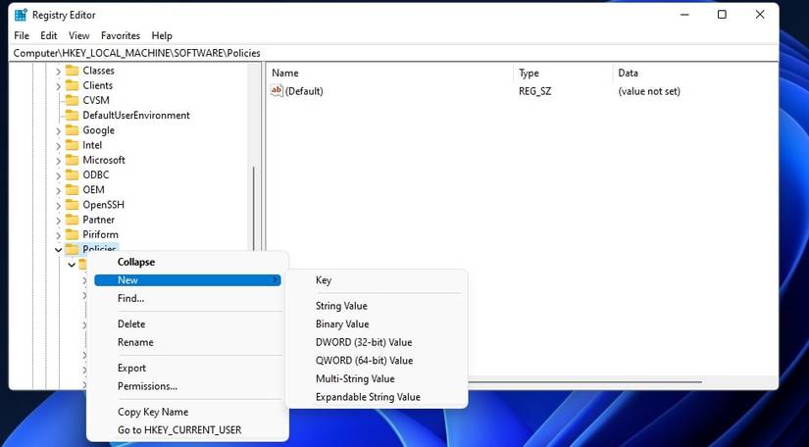
Task: Click the Classes folder icon
Action: pos(73,71)
